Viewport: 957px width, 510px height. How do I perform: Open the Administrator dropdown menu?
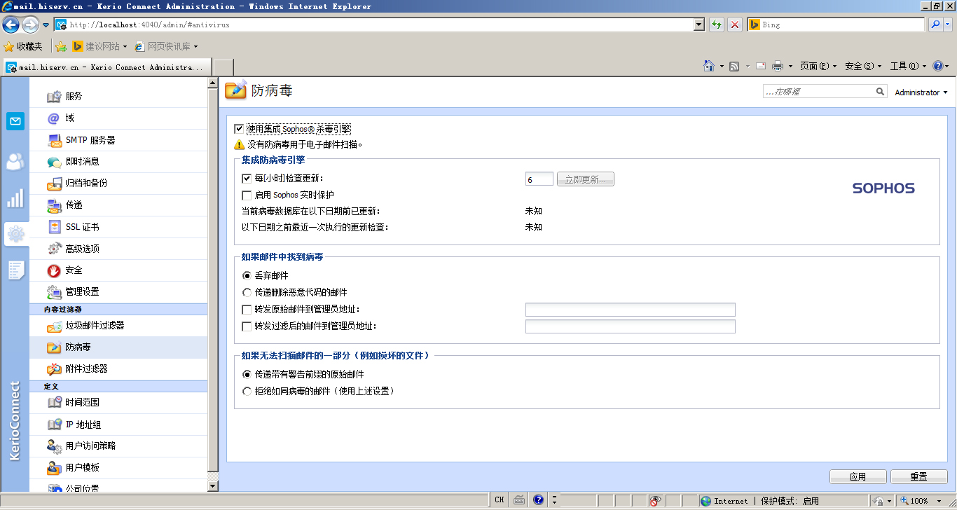click(921, 92)
